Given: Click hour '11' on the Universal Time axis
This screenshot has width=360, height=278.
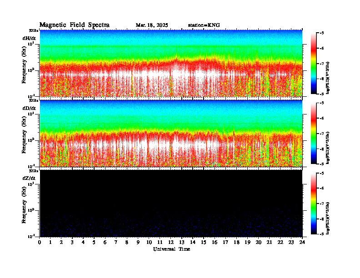Looking at the screenshot, I should tap(160, 242).
